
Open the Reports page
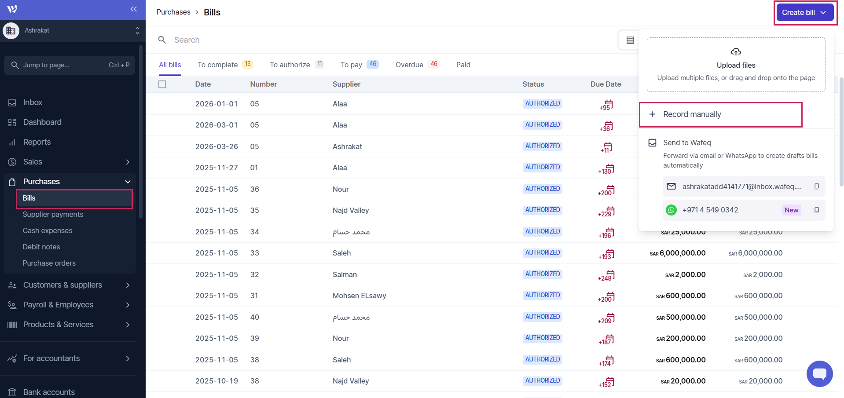37,142
